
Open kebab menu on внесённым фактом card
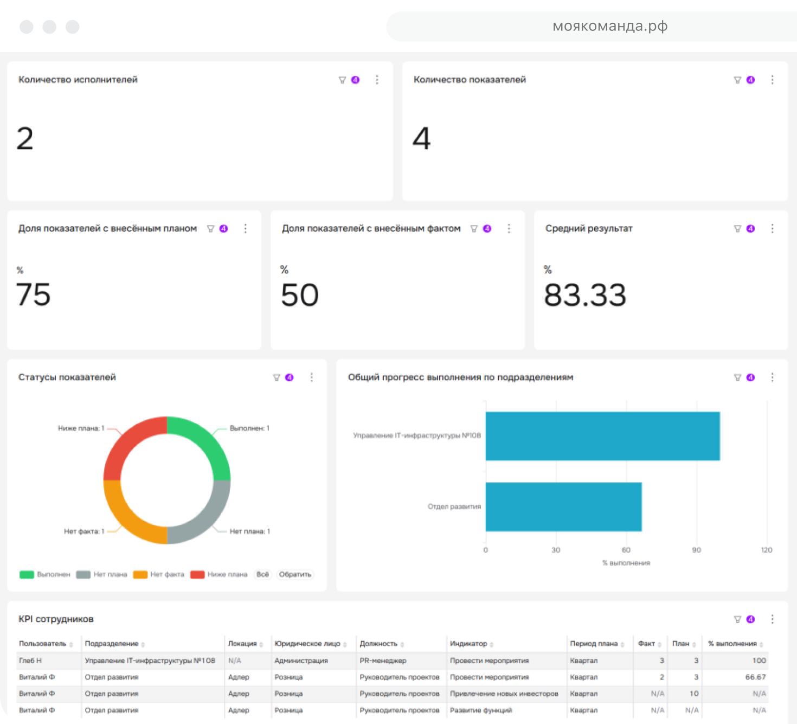pos(509,228)
